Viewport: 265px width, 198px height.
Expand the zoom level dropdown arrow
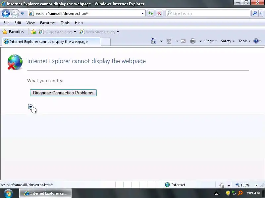256,185
